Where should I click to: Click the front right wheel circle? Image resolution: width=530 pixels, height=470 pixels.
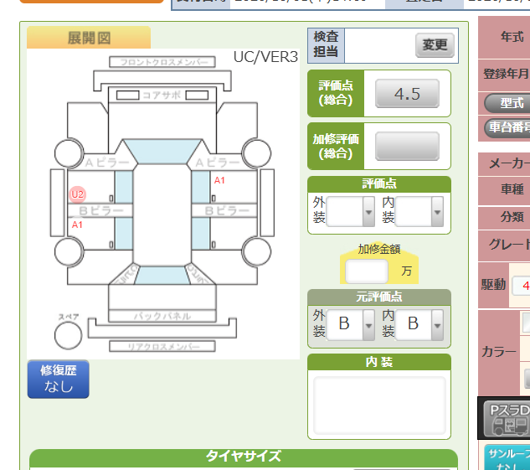pos(256,153)
